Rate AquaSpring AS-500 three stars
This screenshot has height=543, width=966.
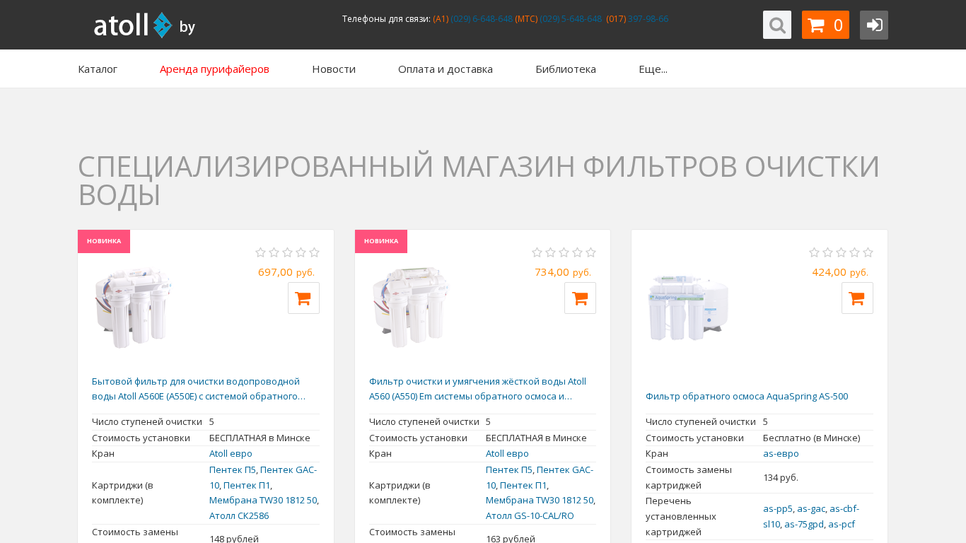(x=841, y=252)
